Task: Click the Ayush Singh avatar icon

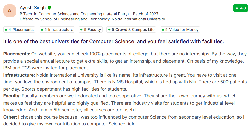Action: coord(10,11)
